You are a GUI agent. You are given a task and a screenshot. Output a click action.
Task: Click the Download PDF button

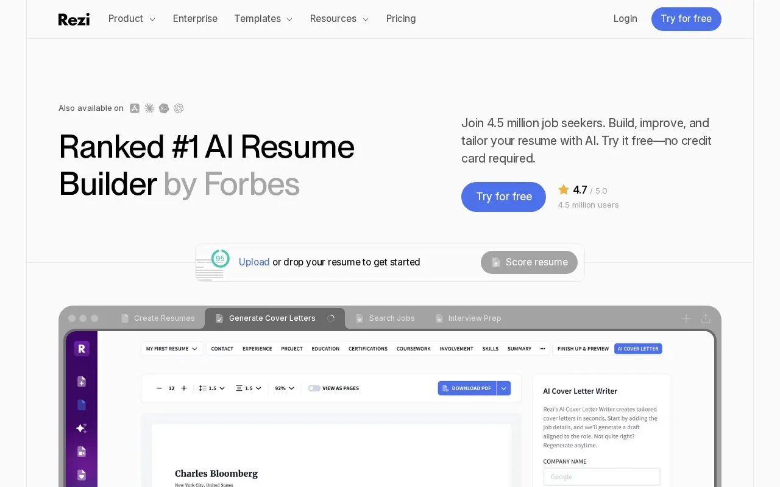point(467,388)
